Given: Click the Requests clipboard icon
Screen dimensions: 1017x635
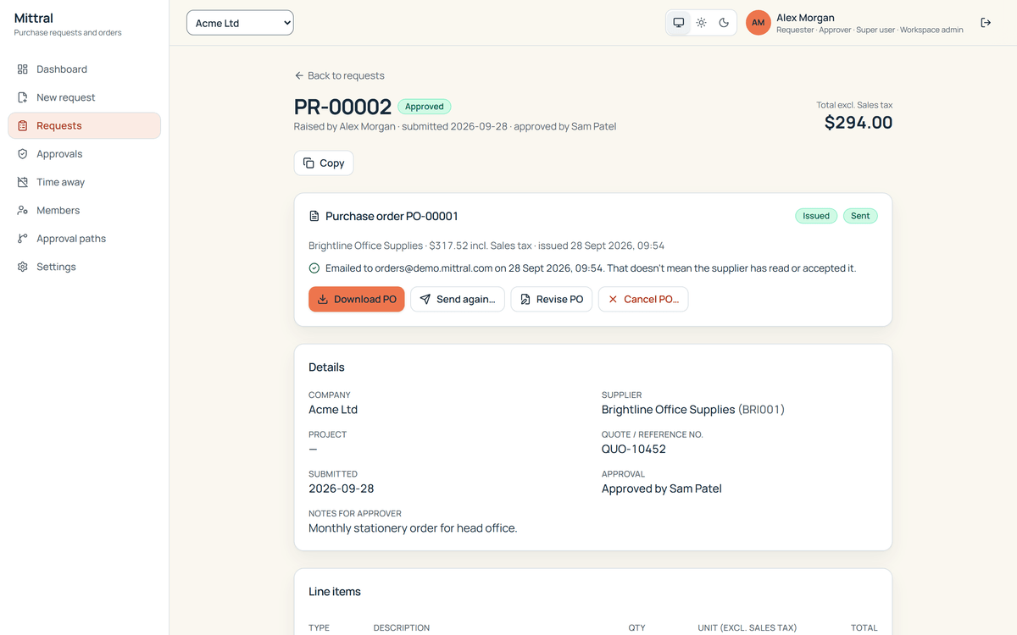Looking at the screenshot, I should pos(23,125).
